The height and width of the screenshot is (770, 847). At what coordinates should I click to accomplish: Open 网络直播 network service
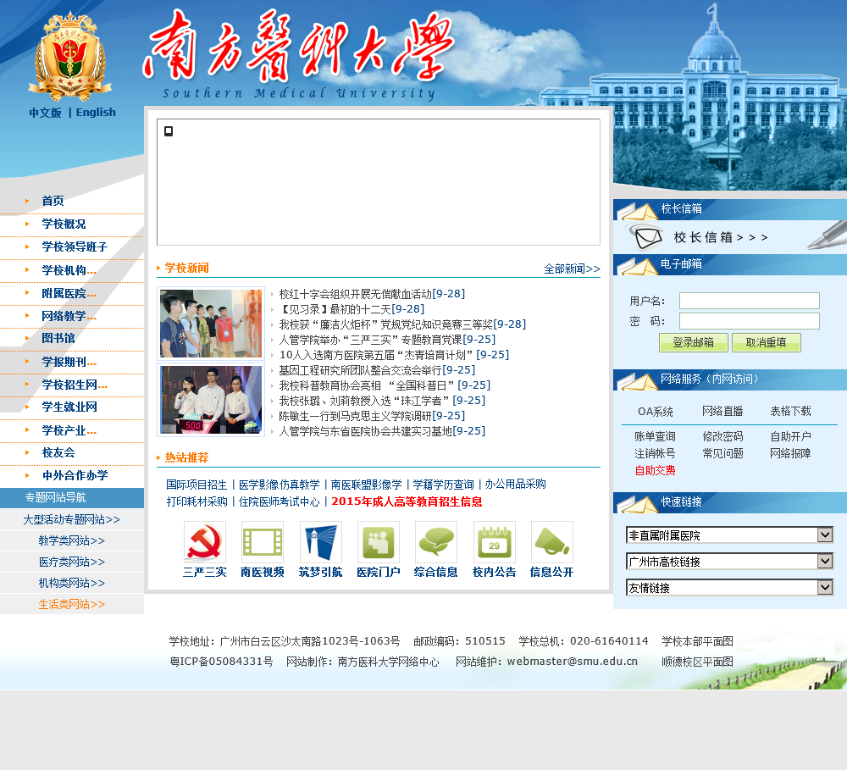click(722, 411)
